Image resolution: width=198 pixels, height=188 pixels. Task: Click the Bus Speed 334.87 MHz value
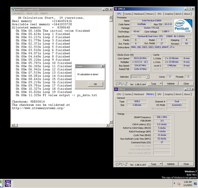pos(140,66)
